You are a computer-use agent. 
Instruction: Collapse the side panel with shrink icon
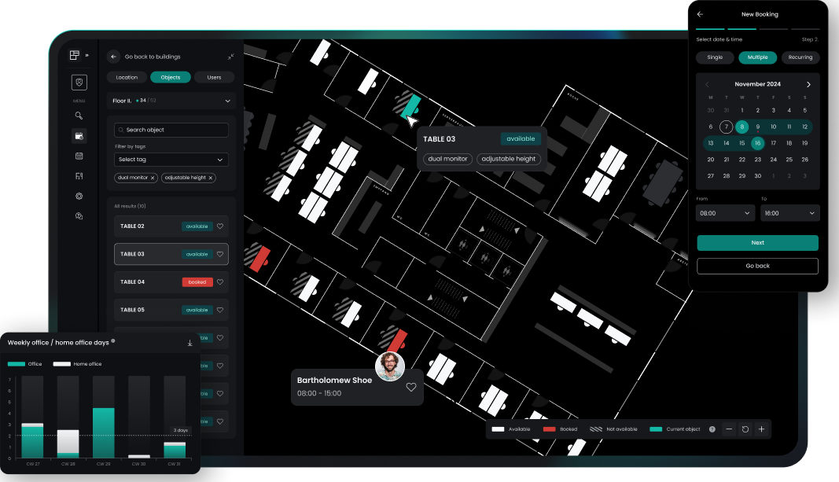tap(230, 57)
